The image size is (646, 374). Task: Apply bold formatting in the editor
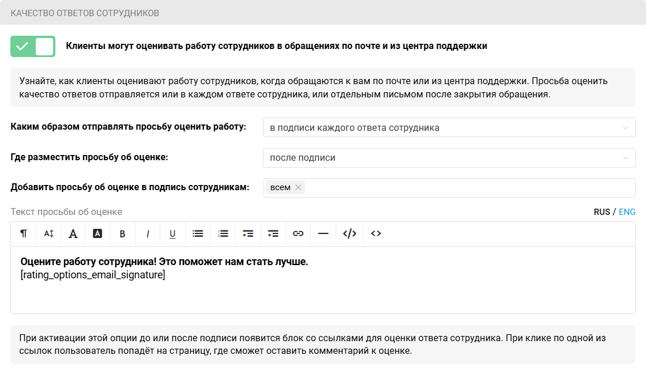click(x=122, y=233)
